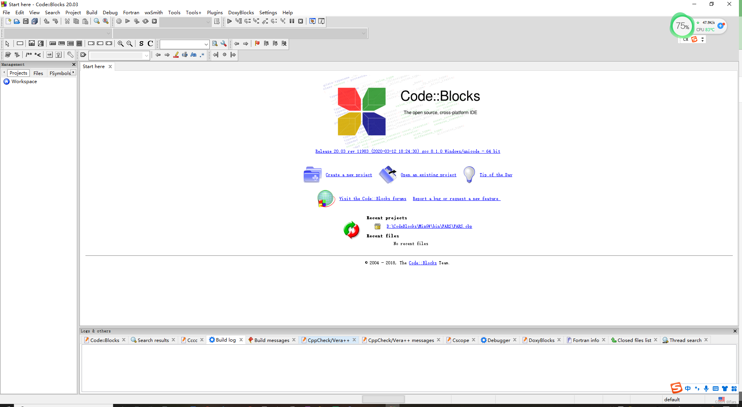The image size is (742, 407).
Task: Click the Open file folder icon
Action: tap(17, 22)
